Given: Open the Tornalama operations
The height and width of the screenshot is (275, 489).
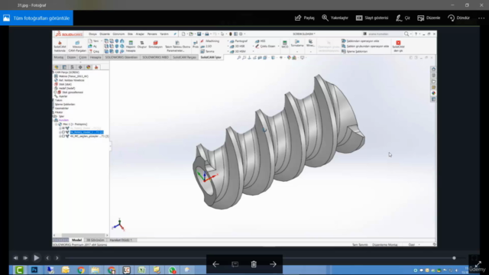Looking at the screenshot, I should (297, 43).
